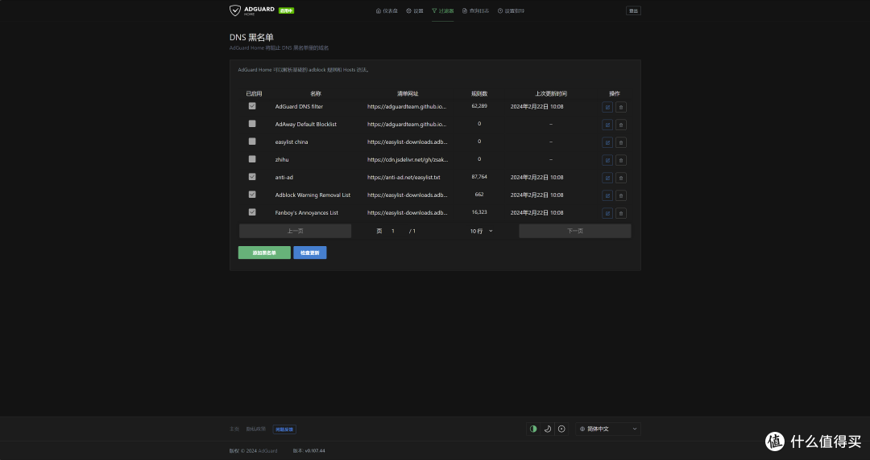Click the blue 检查更新 button
Image resolution: width=870 pixels, height=460 pixels.
point(309,253)
